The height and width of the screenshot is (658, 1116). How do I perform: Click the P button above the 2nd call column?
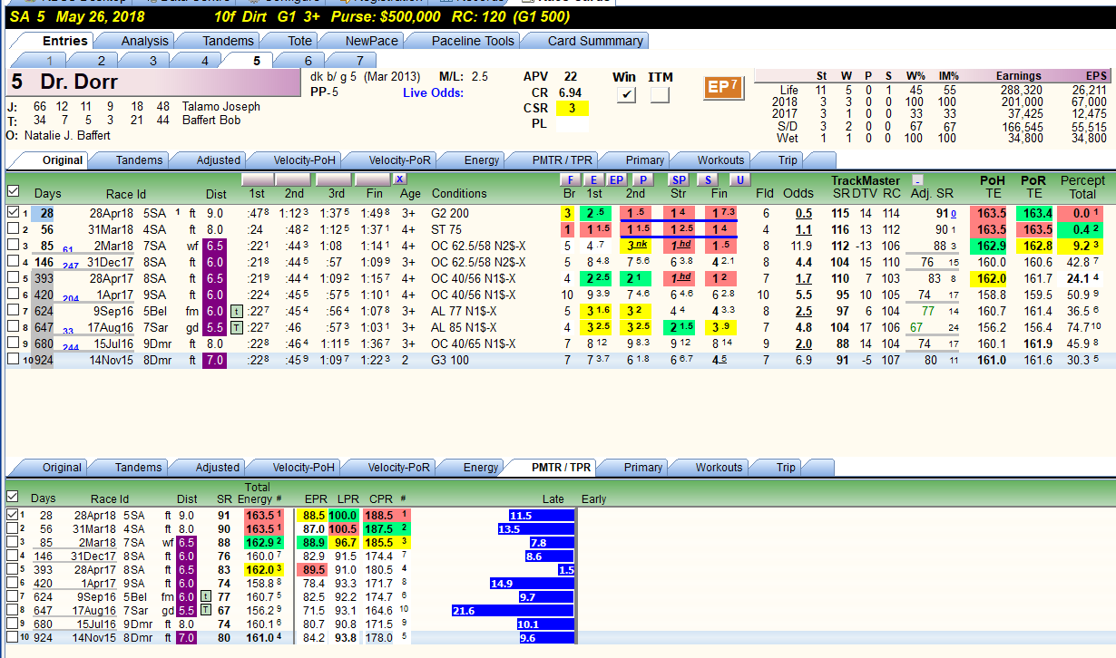[x=642, y=179]
